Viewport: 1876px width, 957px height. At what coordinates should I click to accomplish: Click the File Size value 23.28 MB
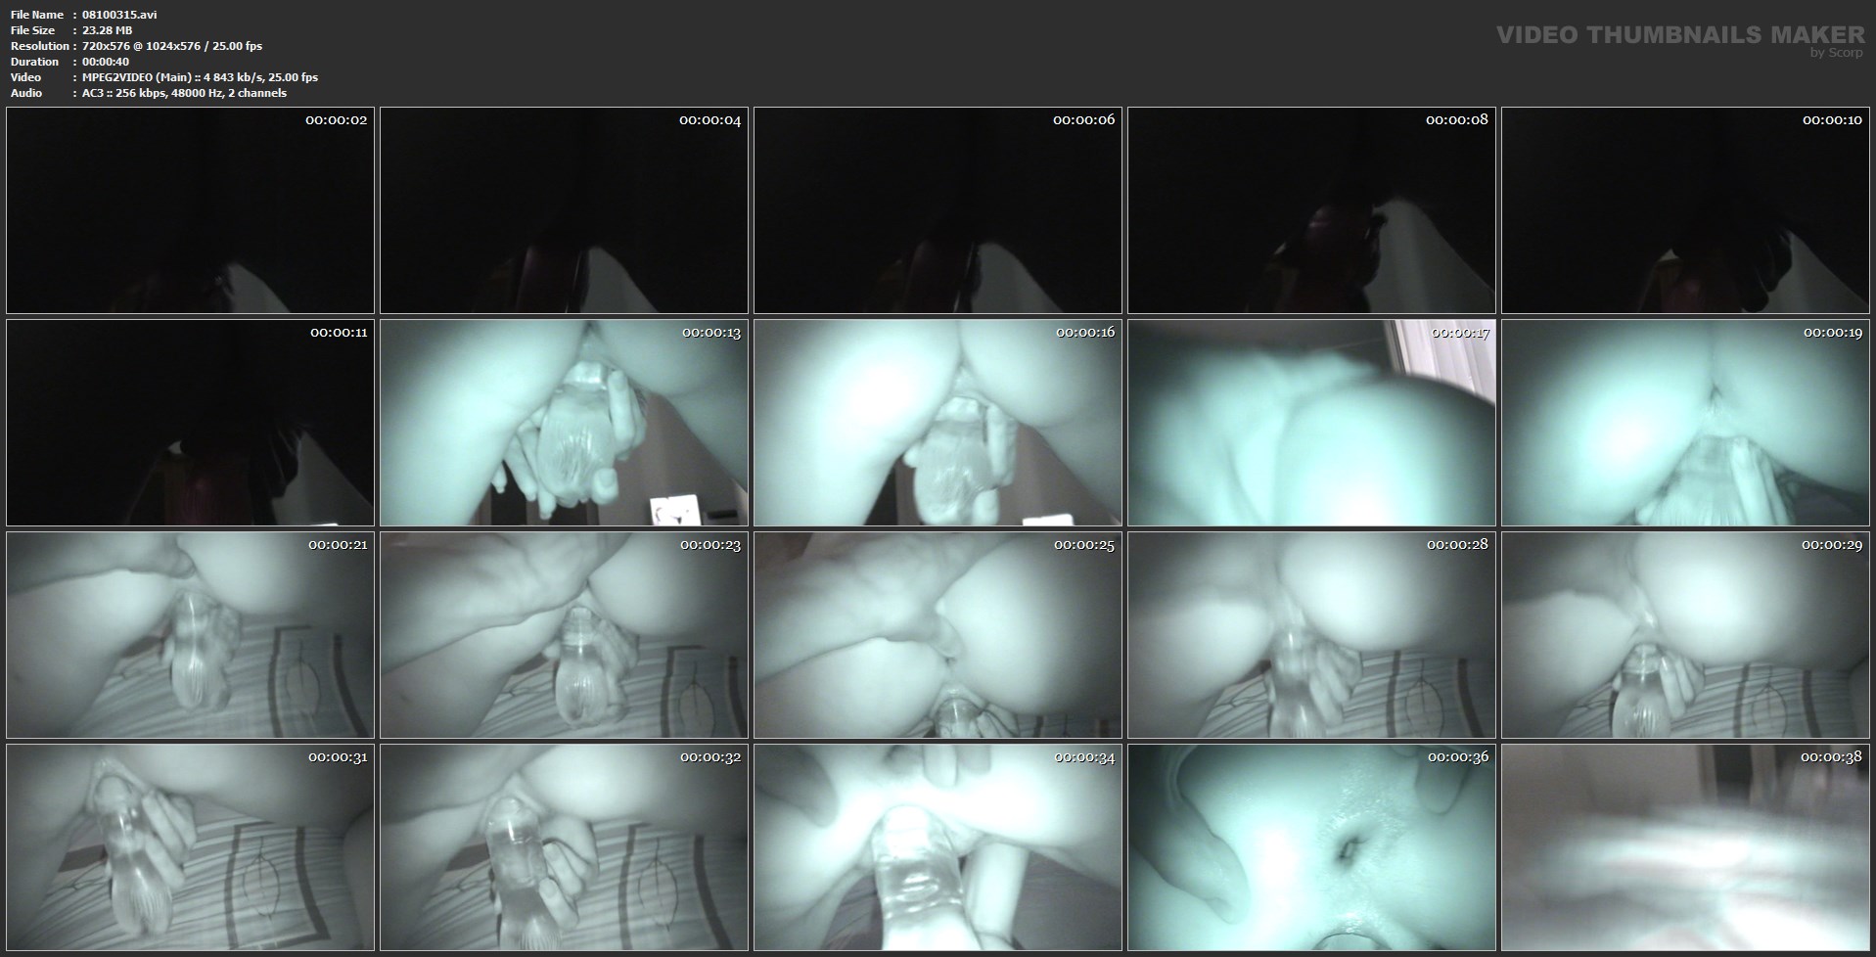tap(108, 30)
